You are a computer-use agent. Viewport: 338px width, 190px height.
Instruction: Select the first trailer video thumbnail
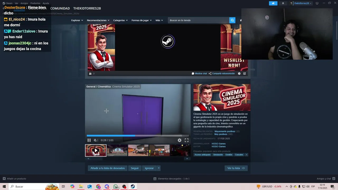(x=96, y=150)
